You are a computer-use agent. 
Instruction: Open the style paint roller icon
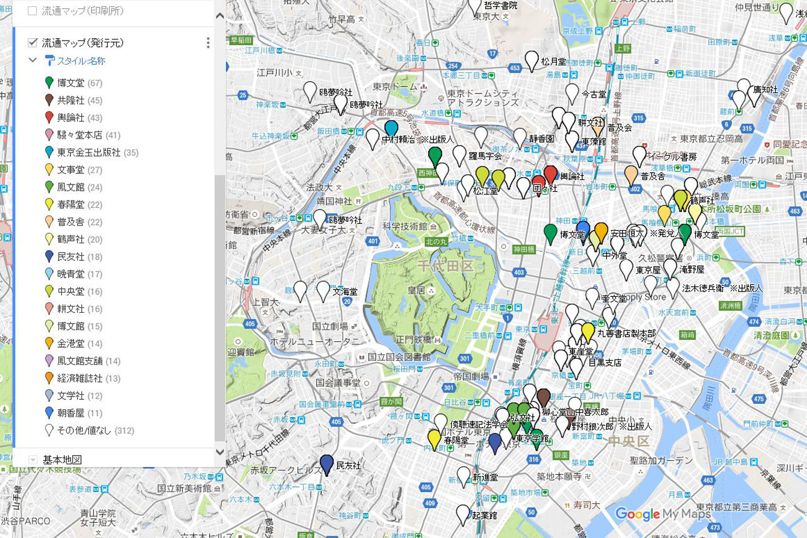[50, 61]
